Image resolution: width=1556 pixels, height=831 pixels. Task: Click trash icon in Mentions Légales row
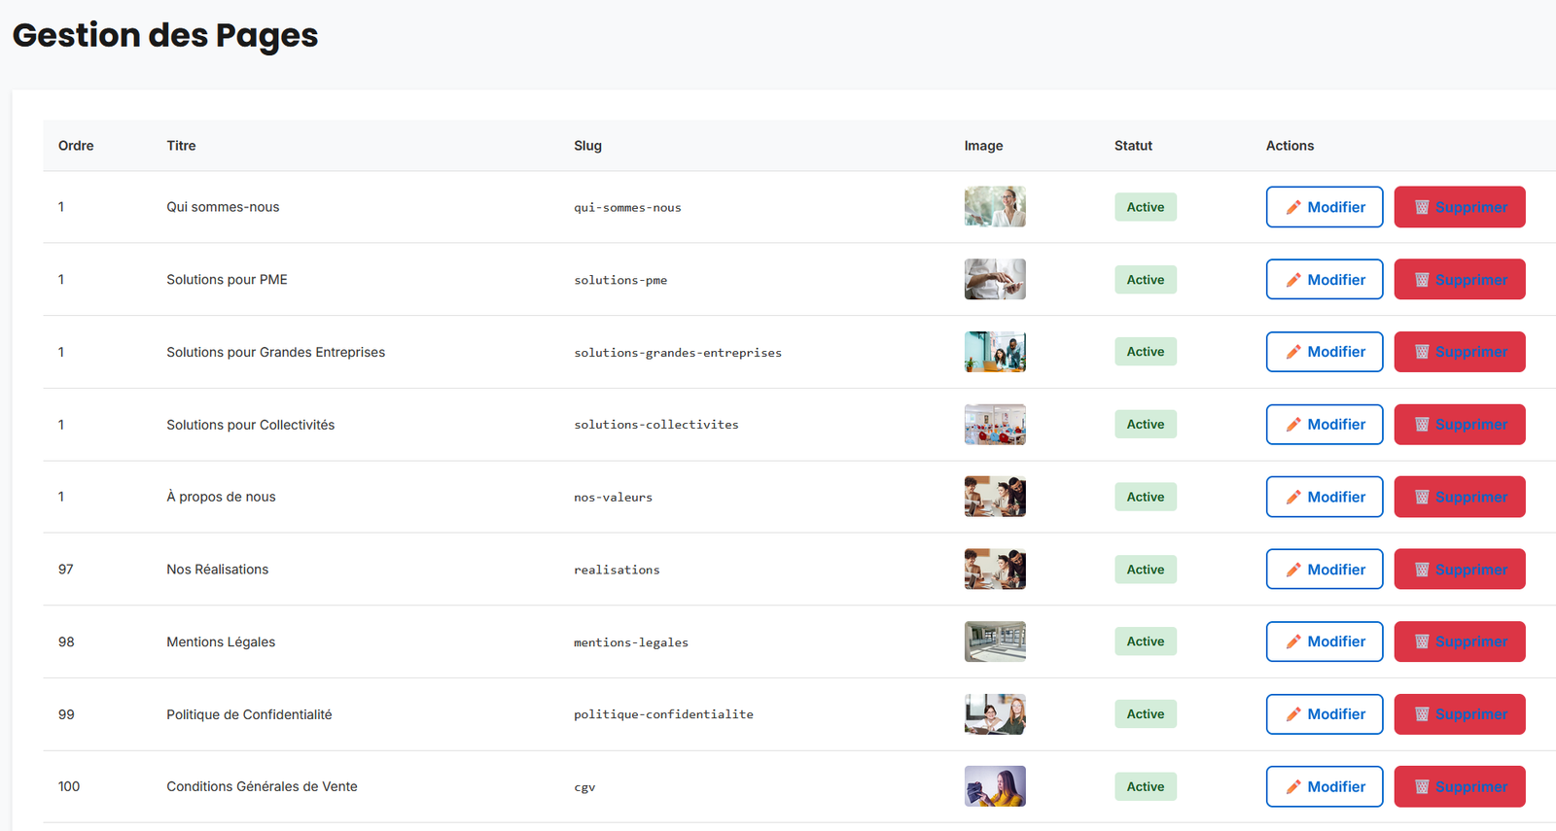coord(1422,641)
